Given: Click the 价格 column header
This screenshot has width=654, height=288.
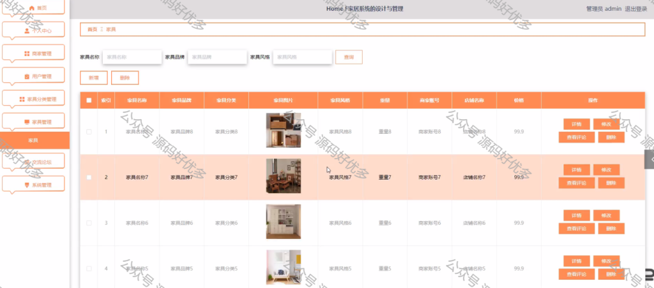Looking at the screenshot, I should (x=519, y=100).
